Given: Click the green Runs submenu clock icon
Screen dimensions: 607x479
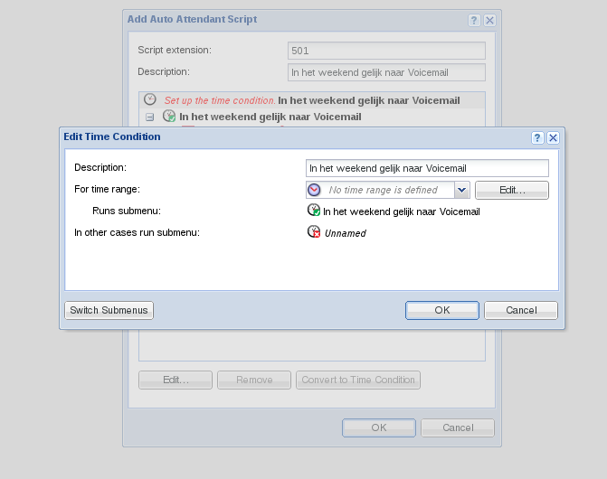Looking at the screenshot, I should [314, 211].
